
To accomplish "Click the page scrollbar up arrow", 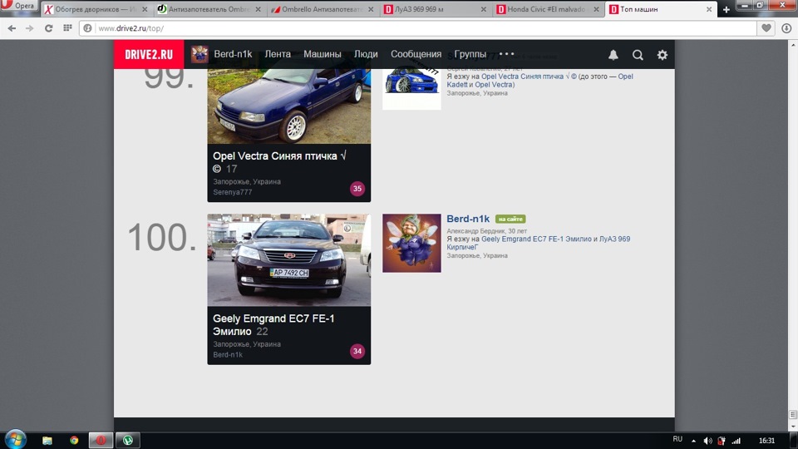I will point(793,45).
